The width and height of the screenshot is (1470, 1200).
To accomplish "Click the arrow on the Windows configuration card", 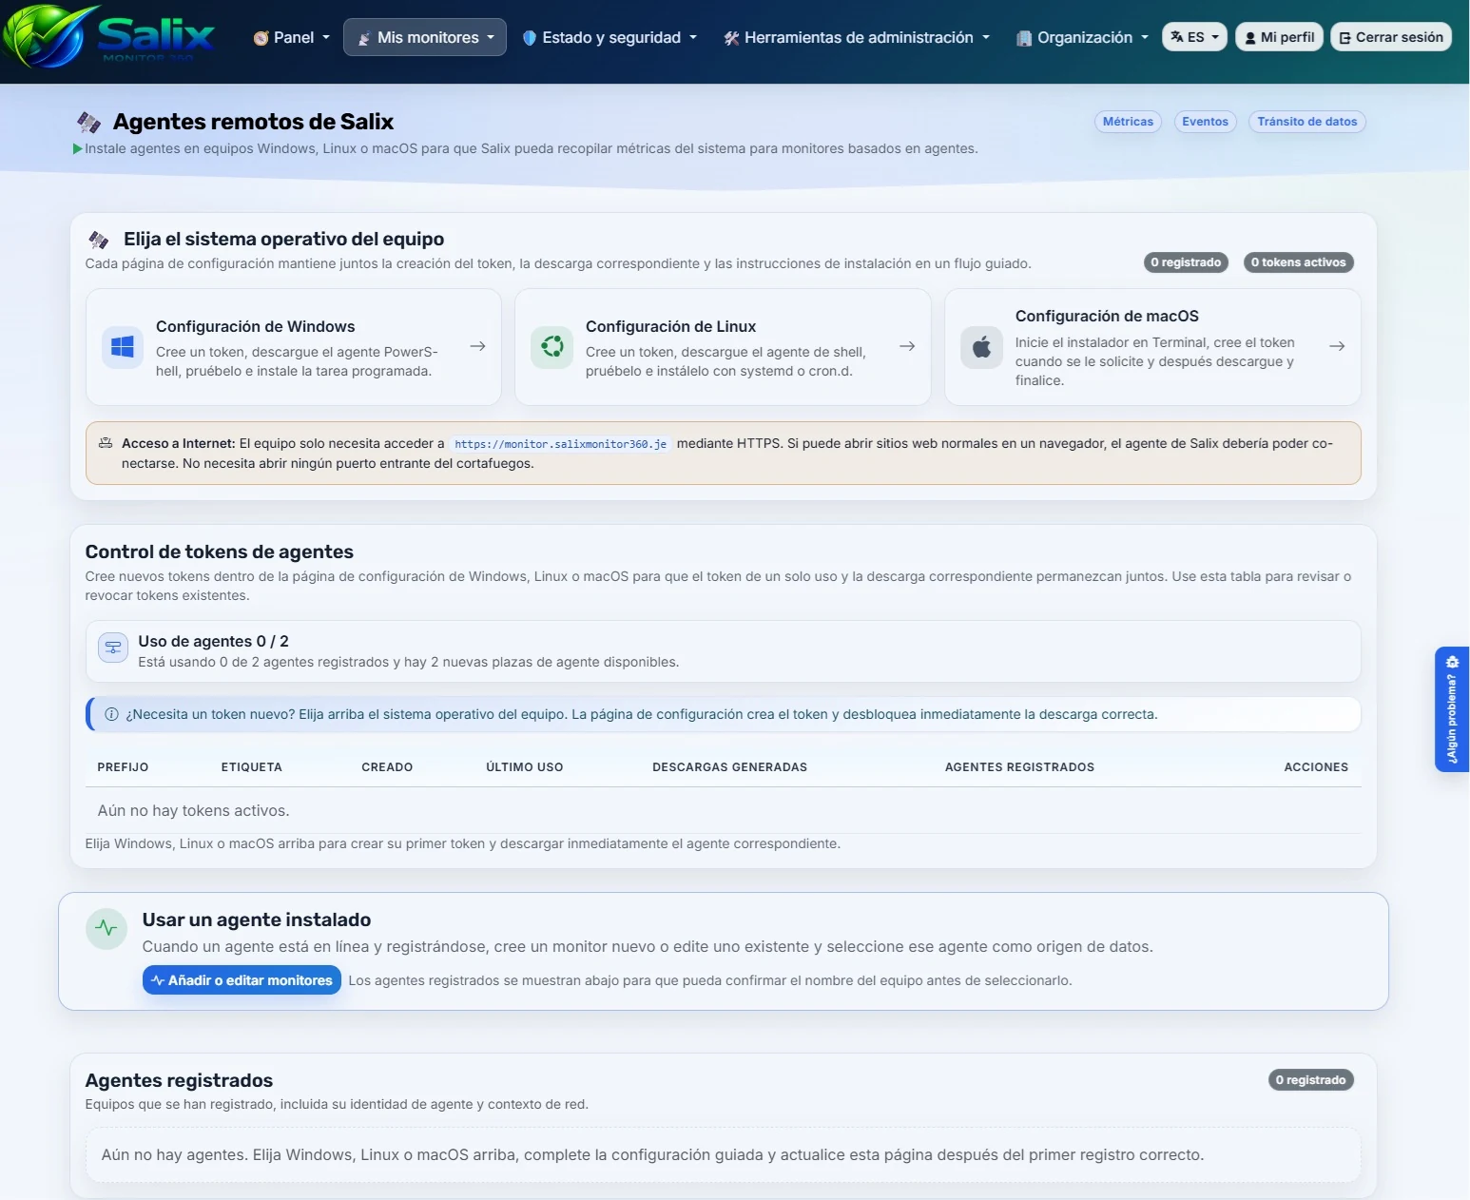I will click(x=477, y=346).
